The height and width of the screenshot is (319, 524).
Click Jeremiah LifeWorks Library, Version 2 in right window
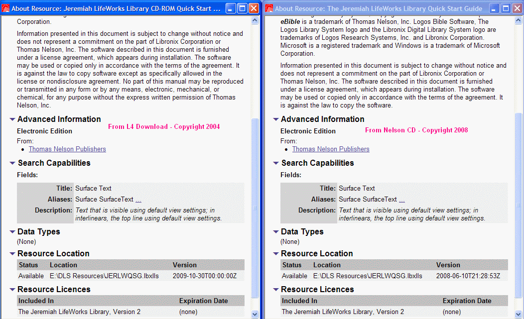coord(343,312)
